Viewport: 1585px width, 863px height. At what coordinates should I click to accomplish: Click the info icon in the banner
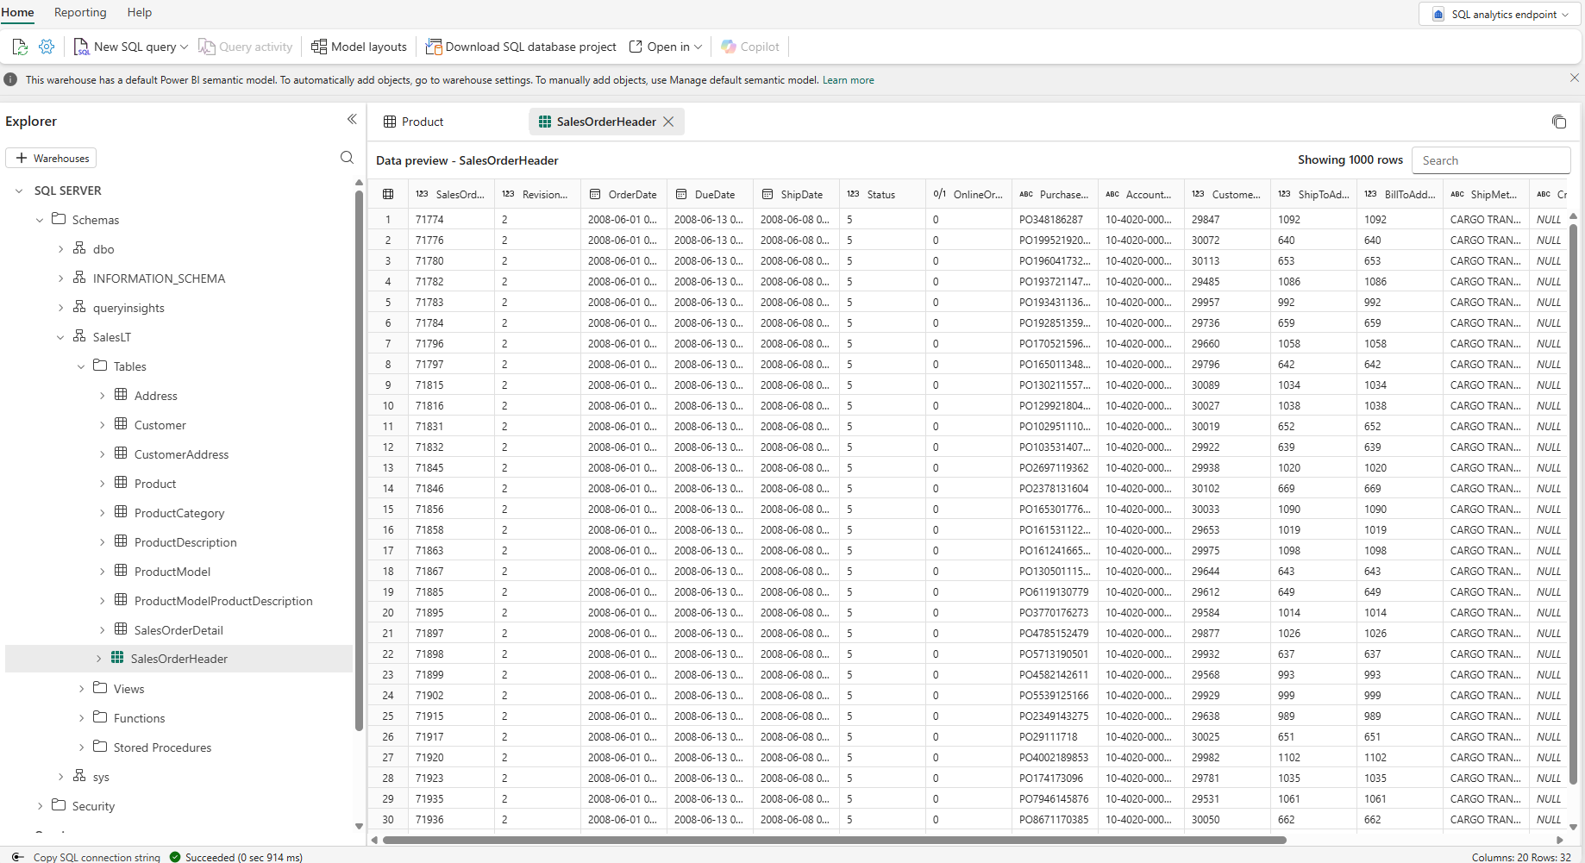coord(10,79)
